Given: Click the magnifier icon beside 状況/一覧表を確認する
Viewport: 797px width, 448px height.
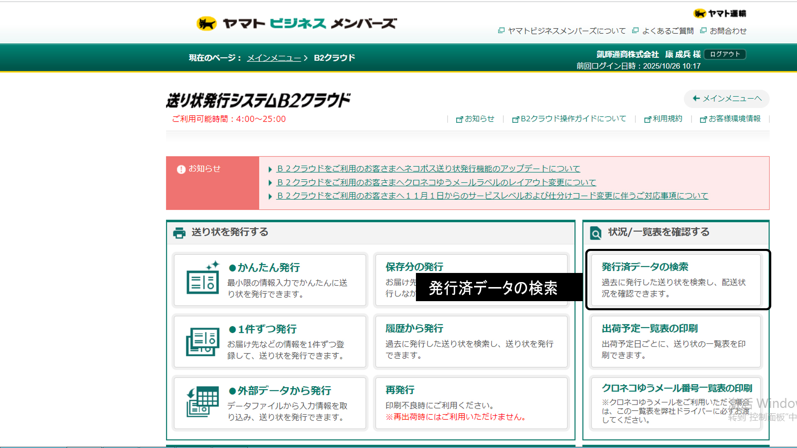Looking at the screenshot, I should [x=596, y=233].
